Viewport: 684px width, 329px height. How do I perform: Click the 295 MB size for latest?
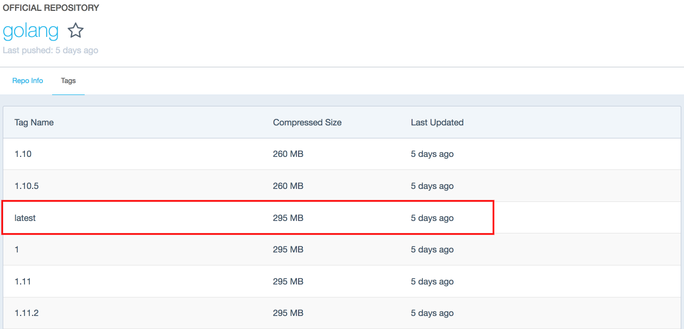(288, 218)
